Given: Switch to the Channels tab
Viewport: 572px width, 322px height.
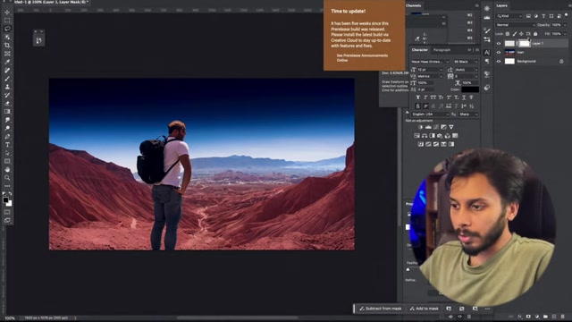Looking at the screenshot, I should (413, 6).
